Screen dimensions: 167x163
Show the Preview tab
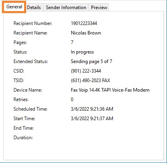(99, 8)
